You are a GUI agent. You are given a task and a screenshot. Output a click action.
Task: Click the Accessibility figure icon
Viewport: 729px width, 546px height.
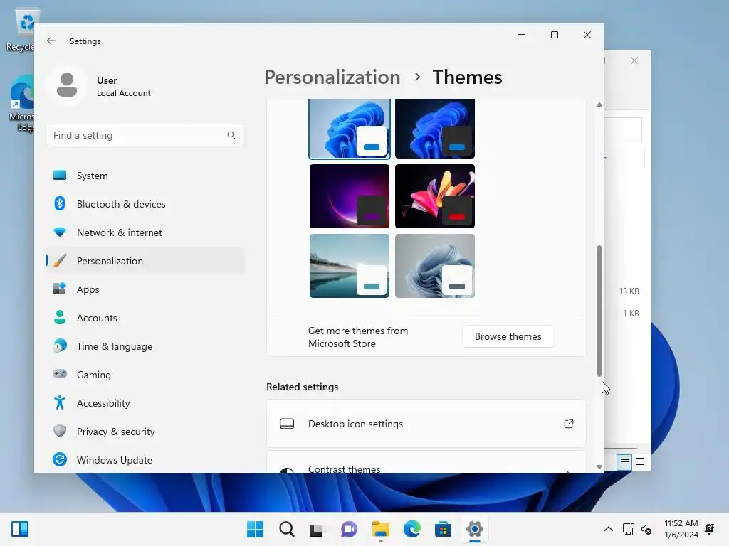coord(60,402)
